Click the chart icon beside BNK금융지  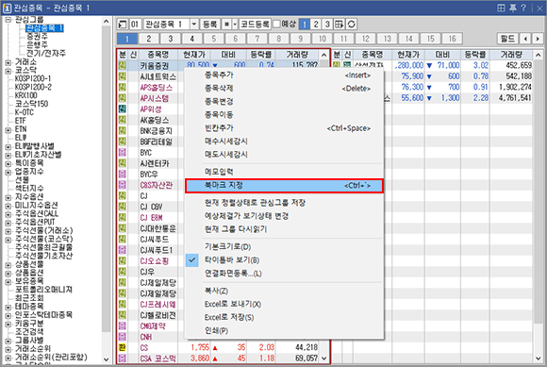(x=122, y=130)
